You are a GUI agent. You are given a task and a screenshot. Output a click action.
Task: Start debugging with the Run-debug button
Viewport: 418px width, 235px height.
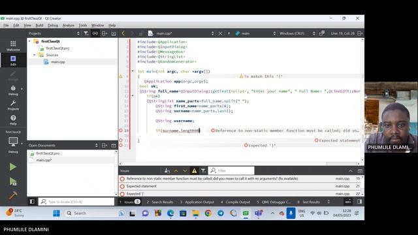13,181
